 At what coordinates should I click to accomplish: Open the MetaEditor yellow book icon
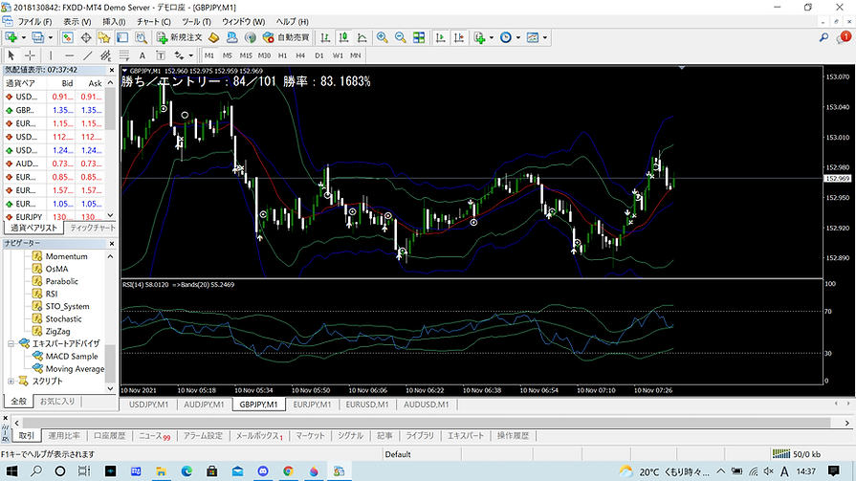214,37
